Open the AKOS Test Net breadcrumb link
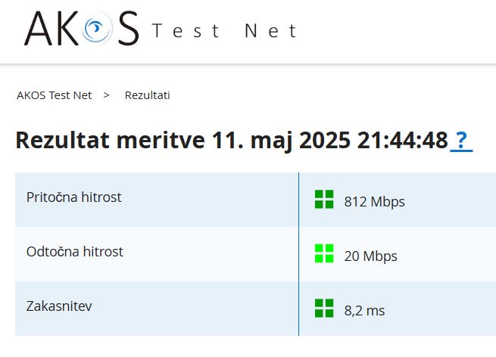The image size is (496, 357). (x=54, y=95)
